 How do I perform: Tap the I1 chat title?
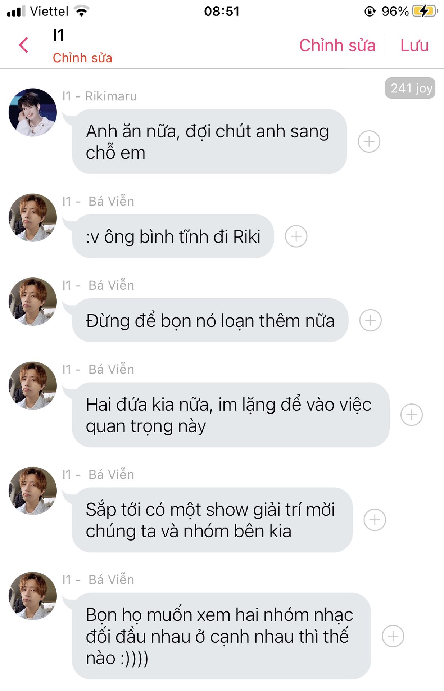pos(59,35)
